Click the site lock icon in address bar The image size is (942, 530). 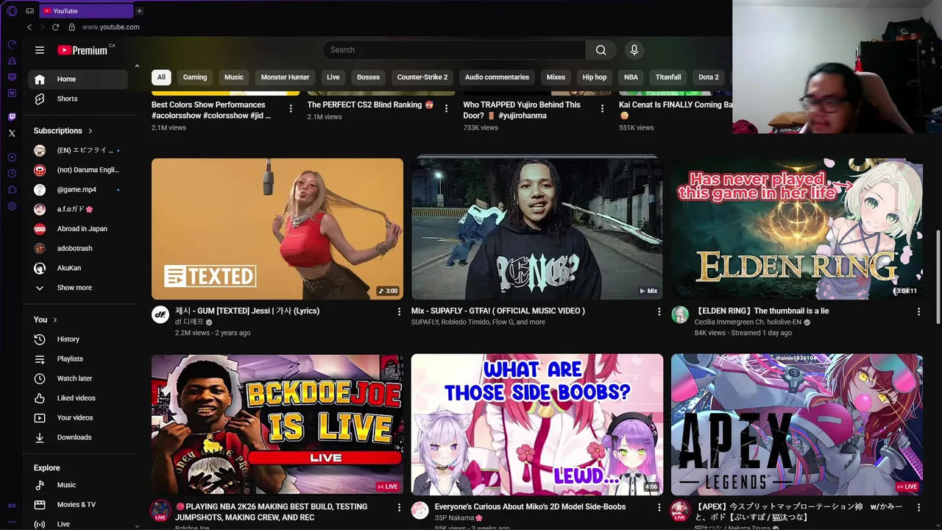(71, 27)
